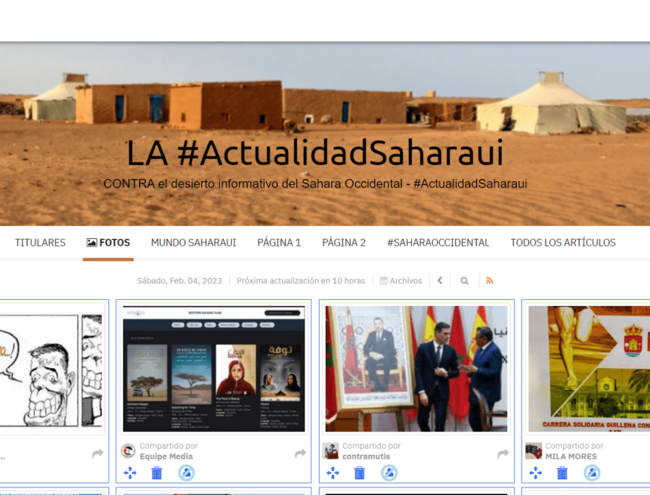Open the share arrow on Equipe Media card

(x=300, y=452)
